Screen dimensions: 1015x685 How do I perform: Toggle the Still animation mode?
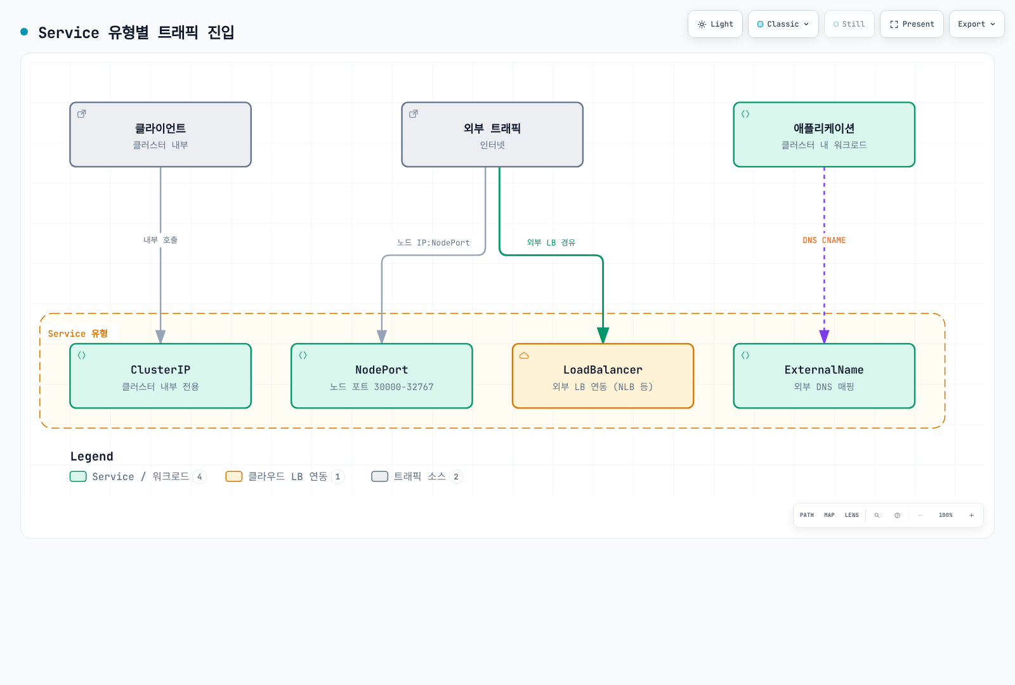click(849, 24)
